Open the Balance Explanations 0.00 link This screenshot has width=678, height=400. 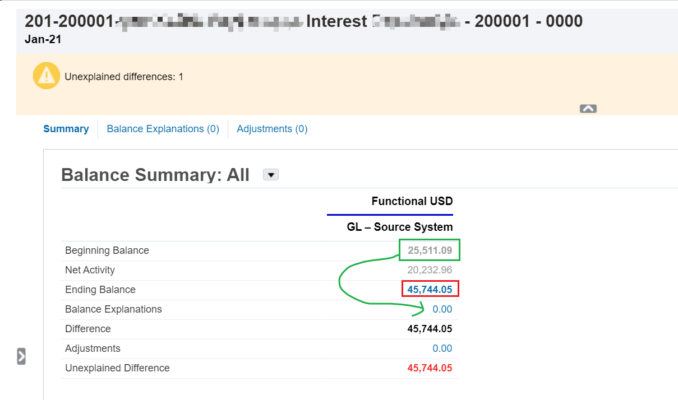pos(442,309)
